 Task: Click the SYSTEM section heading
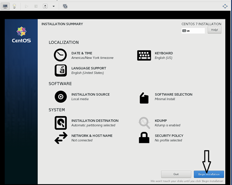click(57, 110)
